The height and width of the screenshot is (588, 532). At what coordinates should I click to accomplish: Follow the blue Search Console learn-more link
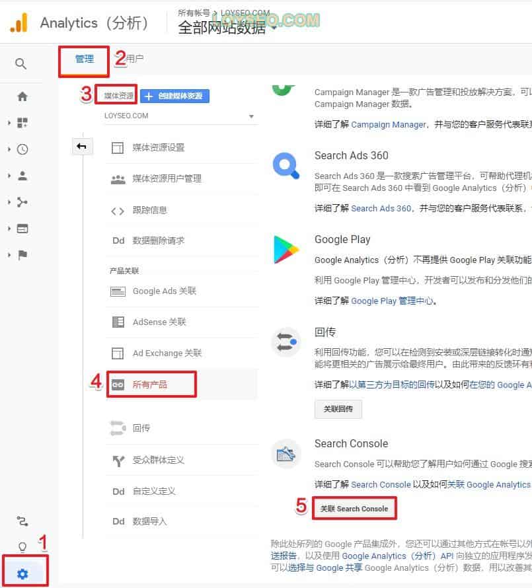(x=381, y=485)
